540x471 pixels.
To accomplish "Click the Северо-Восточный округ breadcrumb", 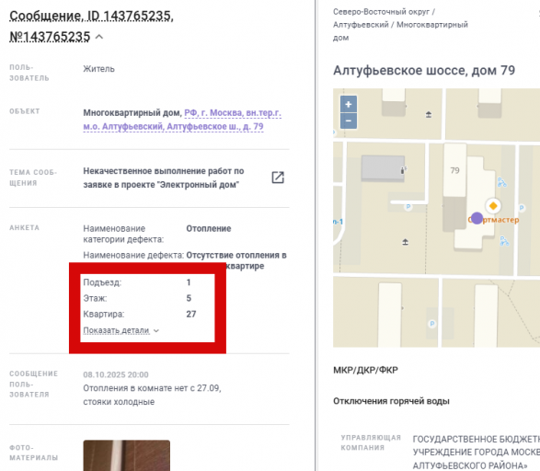I will [381, 12].
